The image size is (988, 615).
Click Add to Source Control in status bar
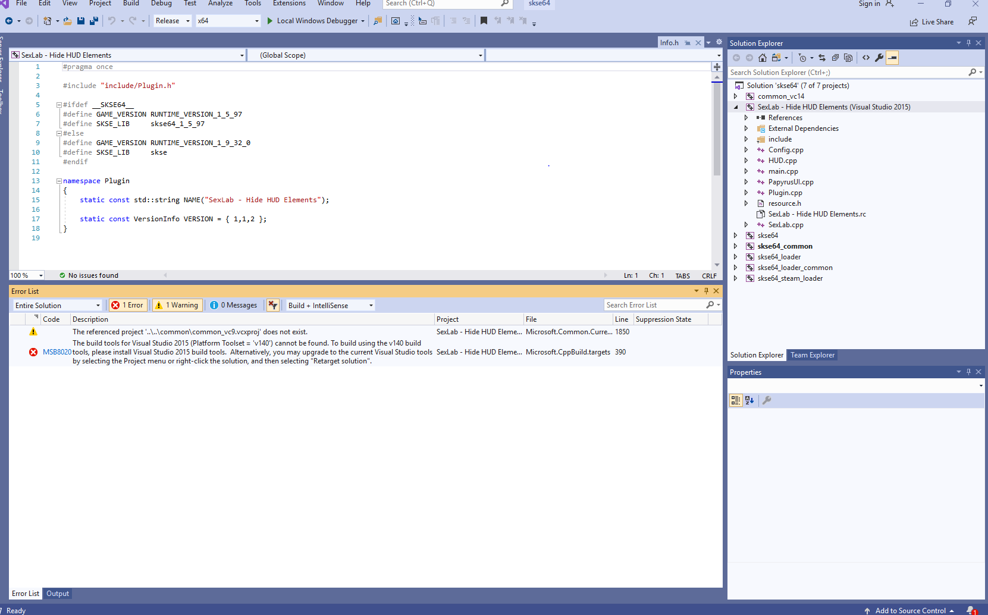pos(910,610)
